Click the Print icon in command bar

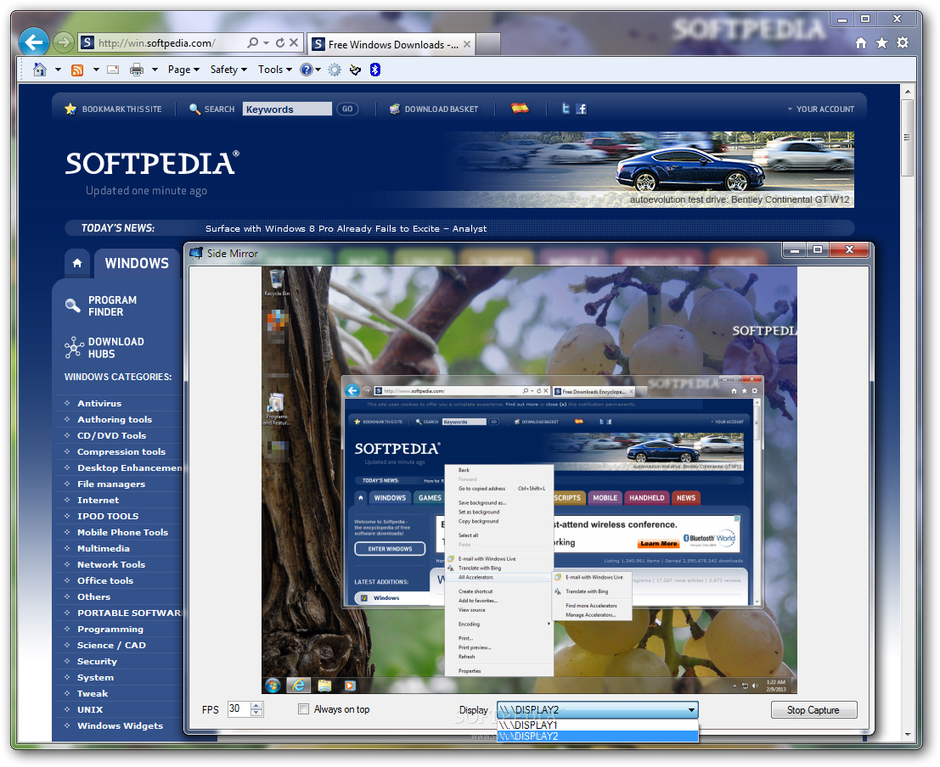[137, 70]
